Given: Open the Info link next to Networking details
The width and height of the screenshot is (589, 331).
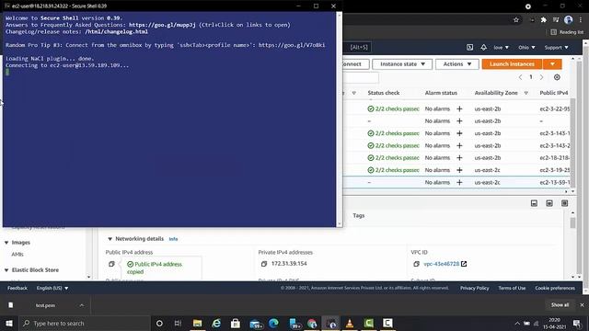Looking at the screenshot, I should tap(173, 239).
